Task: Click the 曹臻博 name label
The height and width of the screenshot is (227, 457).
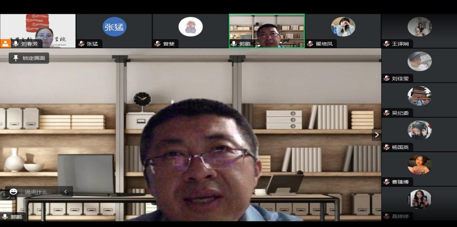Action: pyautogui.click(x=400, y=182)
